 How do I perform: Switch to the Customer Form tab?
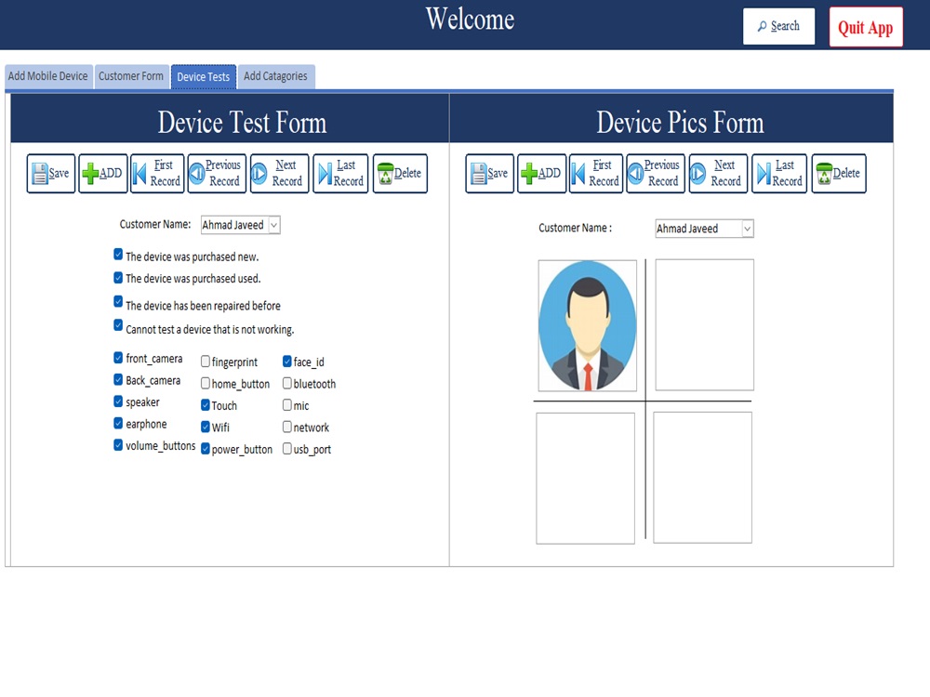tap(131, 76)
